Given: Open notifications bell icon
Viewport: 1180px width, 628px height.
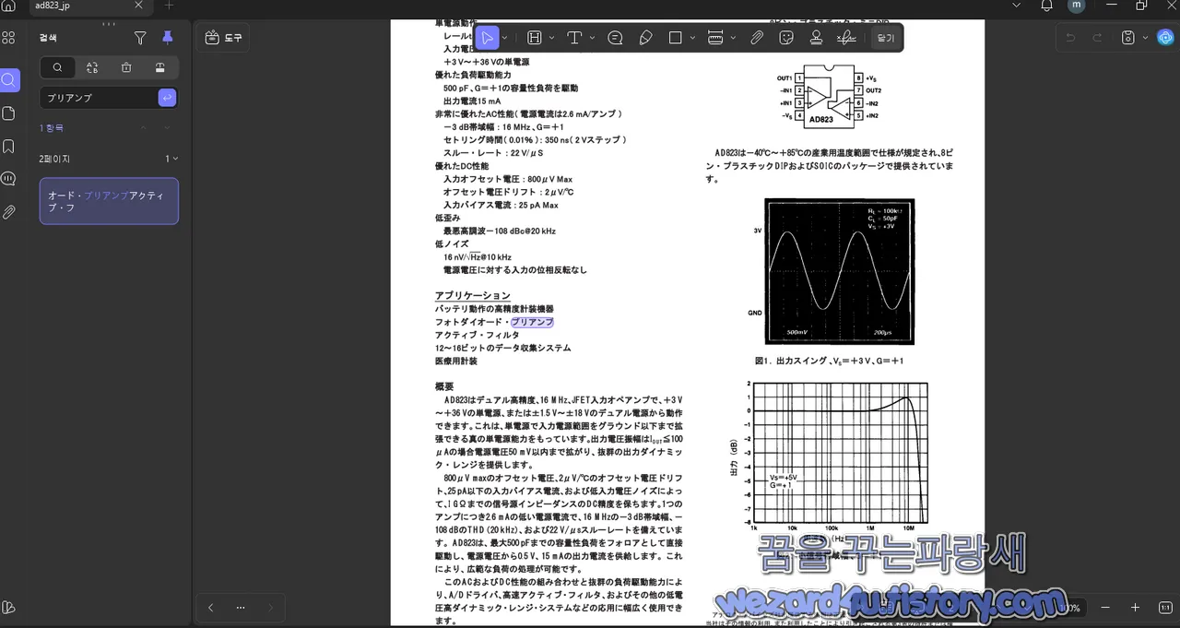Looking at the screenshot, I should [1046, 6].
